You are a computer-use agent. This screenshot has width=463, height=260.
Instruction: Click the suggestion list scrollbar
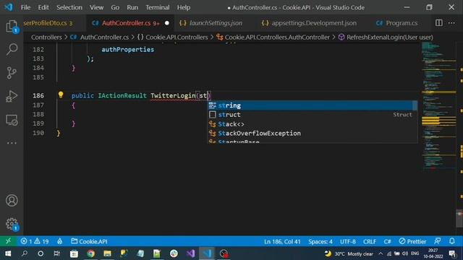(415, 105)
